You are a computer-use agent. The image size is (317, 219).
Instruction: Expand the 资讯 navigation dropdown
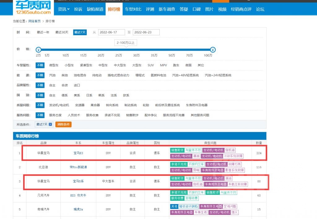[x=64, y=9]
